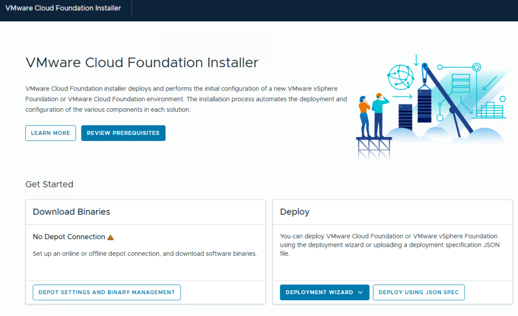The width and height of the screenshot is (518, 316).
Task: Click the dark server tower standing on the cloud
Action: click(x=405, y=117)
